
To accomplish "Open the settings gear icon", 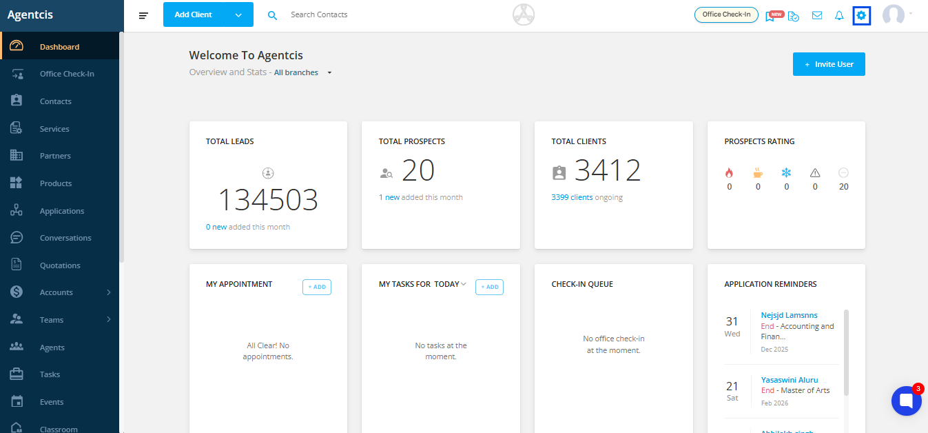I will coord(861,15).
